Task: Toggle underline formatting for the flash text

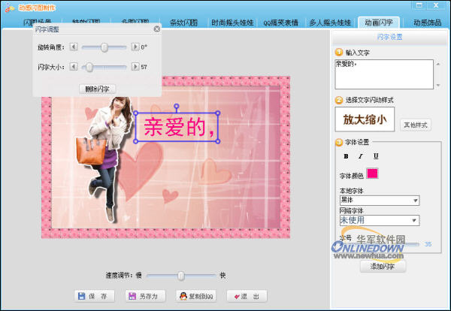Action: 376,156
